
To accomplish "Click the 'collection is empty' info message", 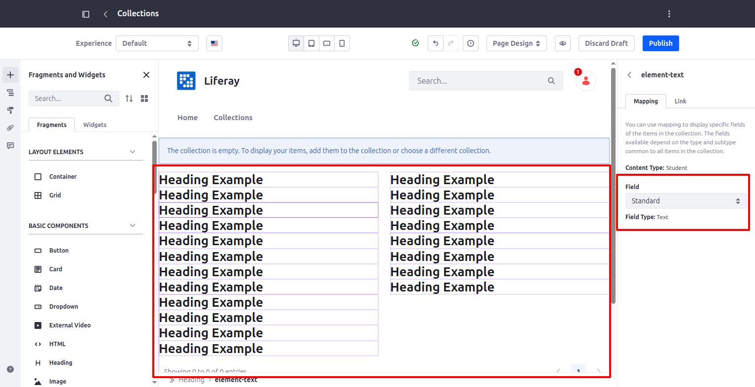I will coord(384,151).
